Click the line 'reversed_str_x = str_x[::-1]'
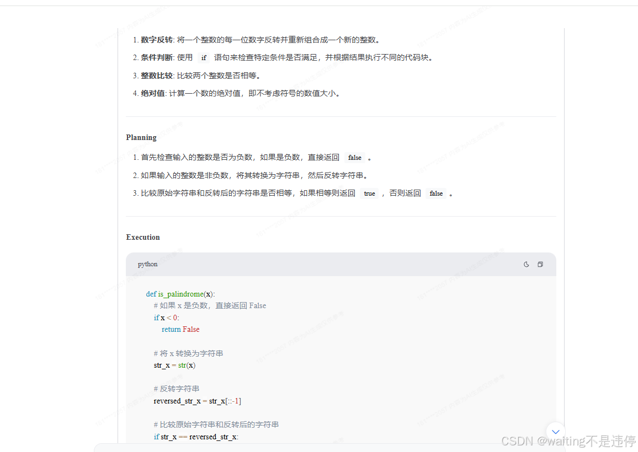The image size is (638, 452). (x=198, y=401)
